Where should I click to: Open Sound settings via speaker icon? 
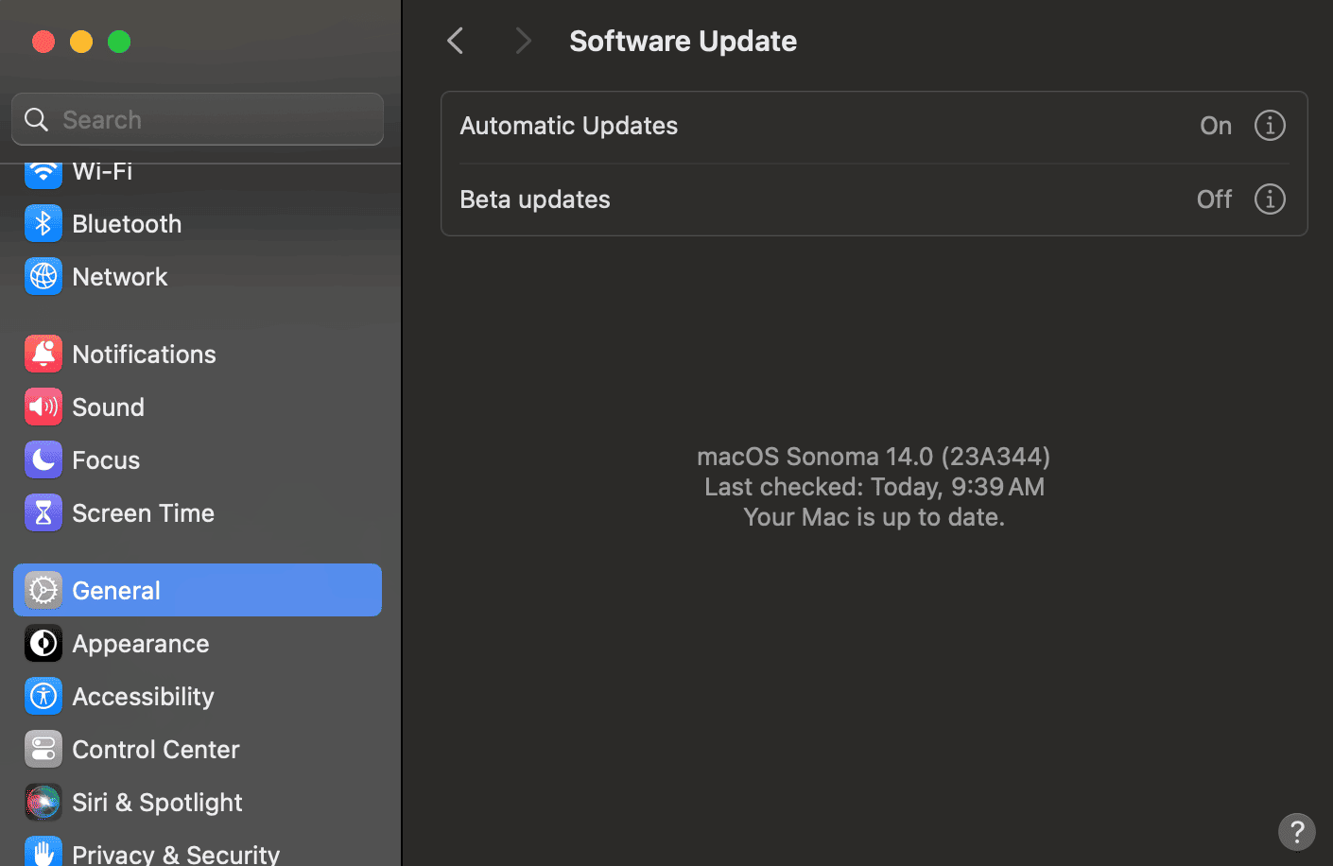[43, 407]
